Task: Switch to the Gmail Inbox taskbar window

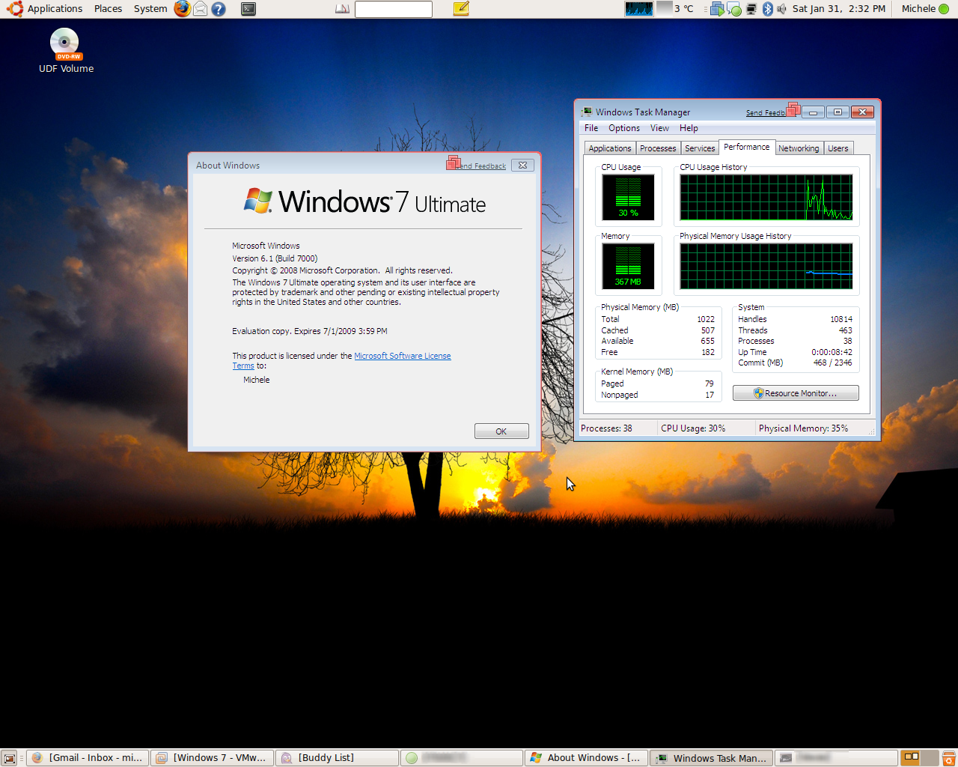Action: click(88, 758)
